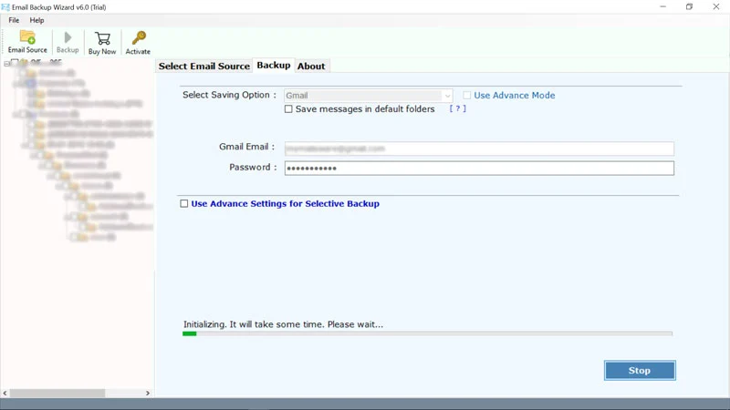The height and width of the screenshot is (410, 730).
Task: Check Save messages in default folders
Action: (x=288, y=108)
